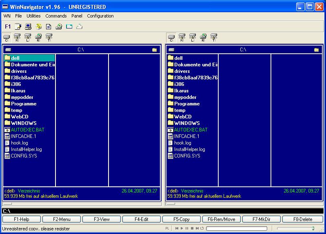Image resolution: width=326 pixels, height=234 pixels.
Task: Click the F1-Help button
Action: [22, 219]
